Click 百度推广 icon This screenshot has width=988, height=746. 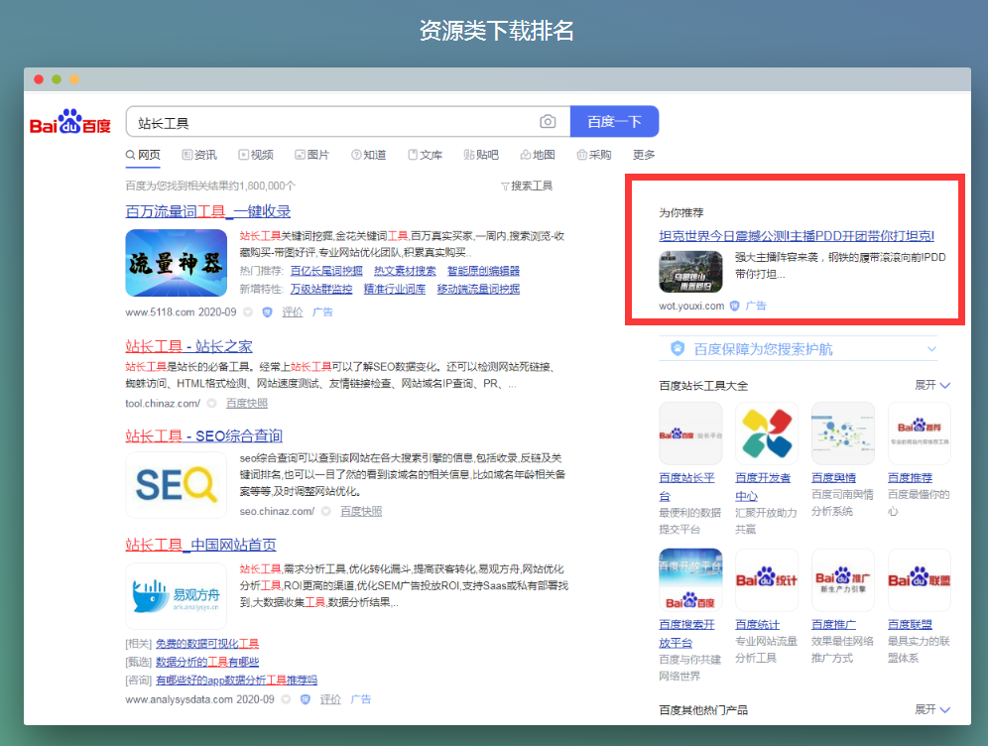pos(843,579)
